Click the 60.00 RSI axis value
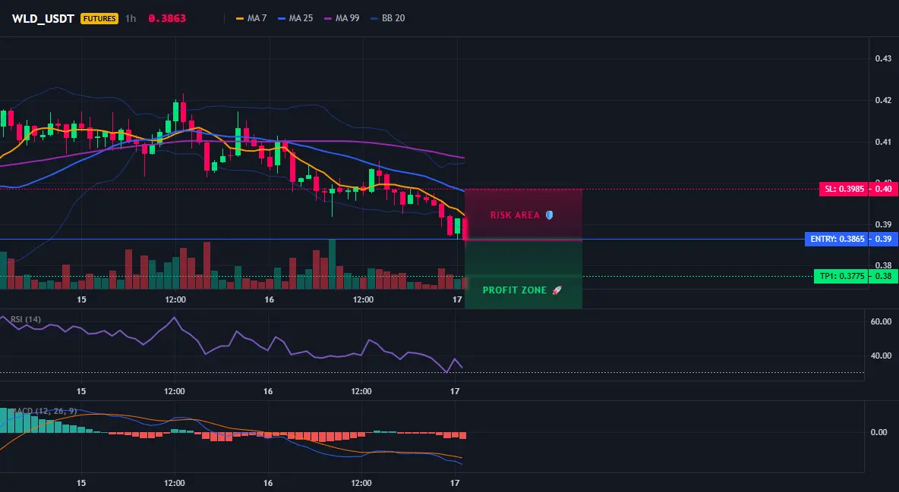Image resolution: width=899 pixels, height=492 pixels. tap(881, 322)
